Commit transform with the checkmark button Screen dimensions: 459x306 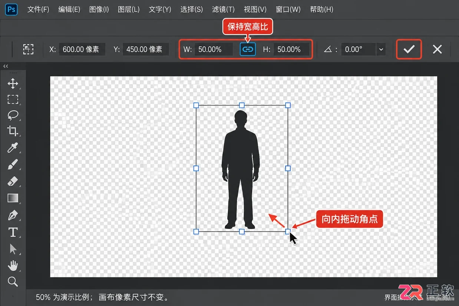pos(409,49)
